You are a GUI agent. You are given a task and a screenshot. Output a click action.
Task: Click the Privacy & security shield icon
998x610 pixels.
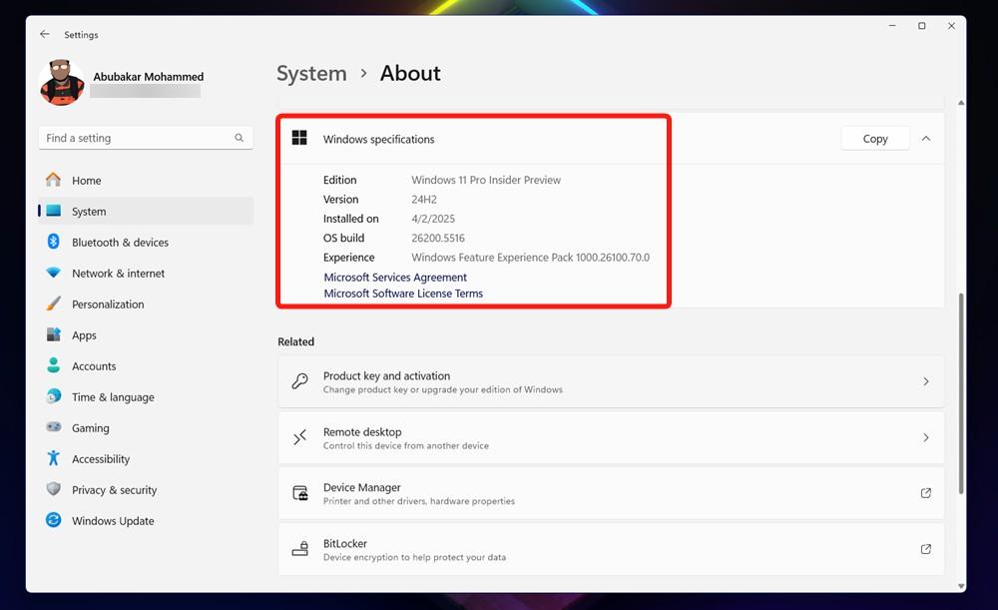pos(54,489)
